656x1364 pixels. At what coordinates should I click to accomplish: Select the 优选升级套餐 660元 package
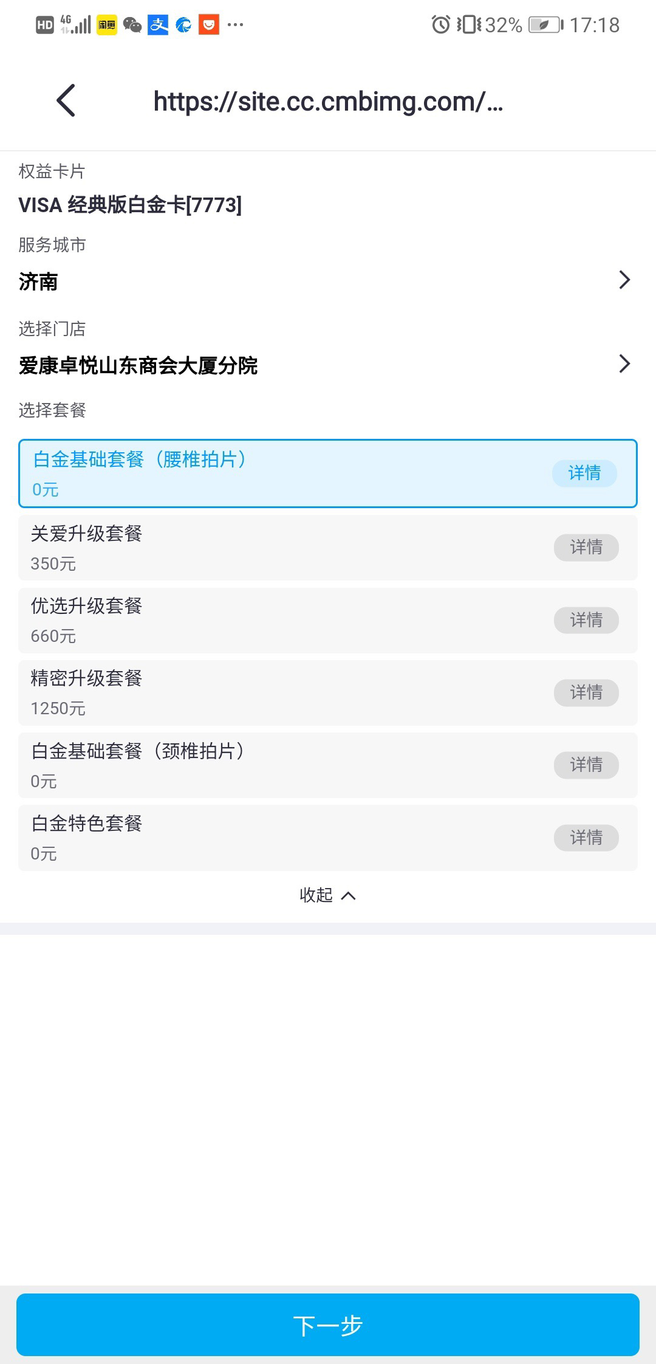tap(328, 620)
